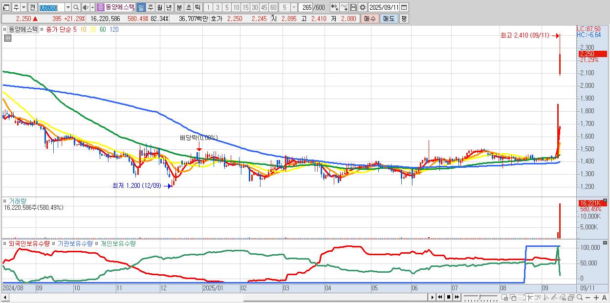Click the 평 button

tap(404, 19)
